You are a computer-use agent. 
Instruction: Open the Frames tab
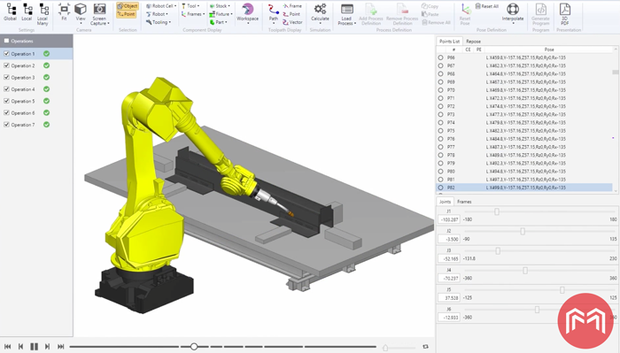[464, 202]
